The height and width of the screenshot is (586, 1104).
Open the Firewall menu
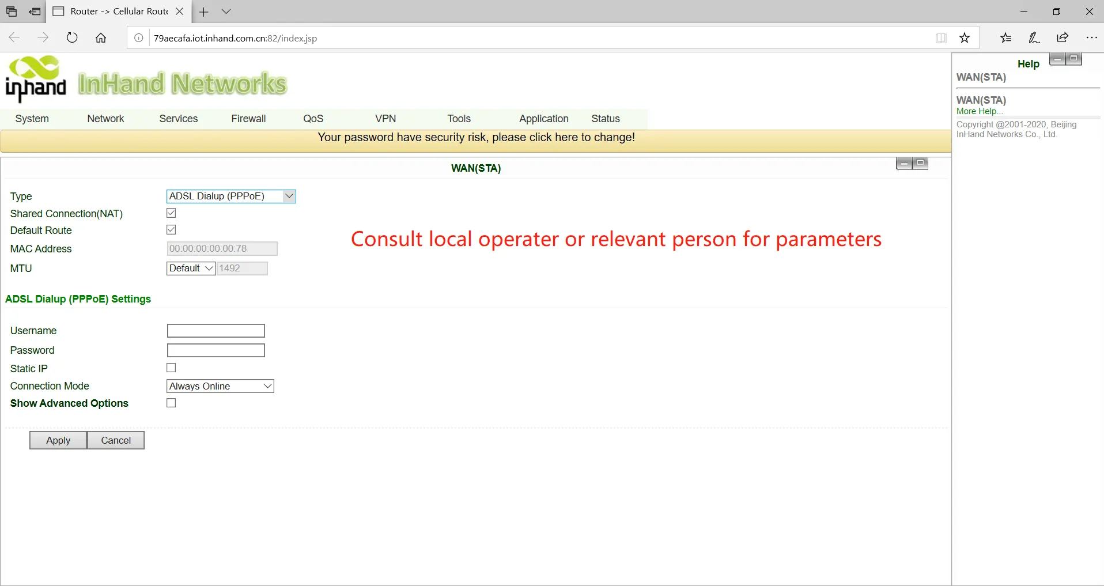(x=248, y=119)
